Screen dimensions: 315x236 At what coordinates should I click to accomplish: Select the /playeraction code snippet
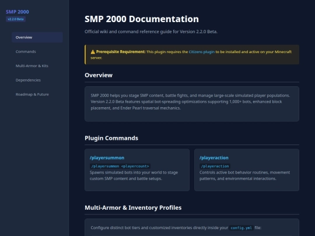point(215,166)
